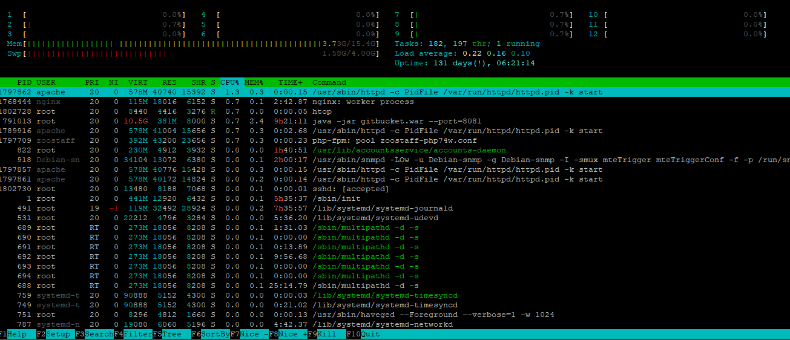790x340 pixels.
Task: Click the Mem usage bar meter
Action: click(193, 44)
